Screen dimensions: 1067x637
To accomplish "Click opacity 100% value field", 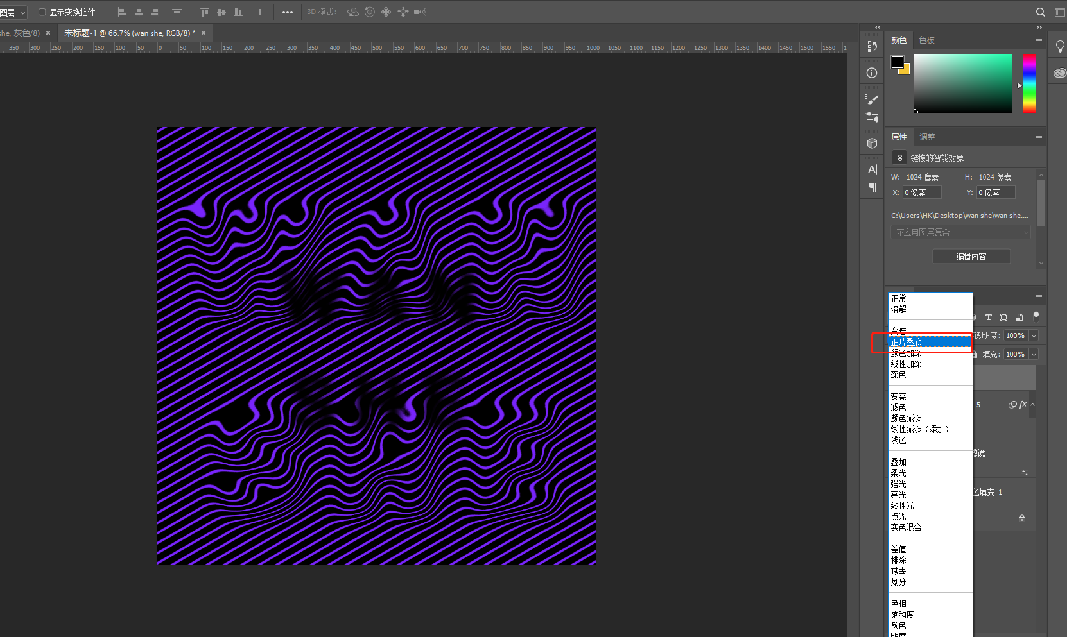I will (1016, 335).
